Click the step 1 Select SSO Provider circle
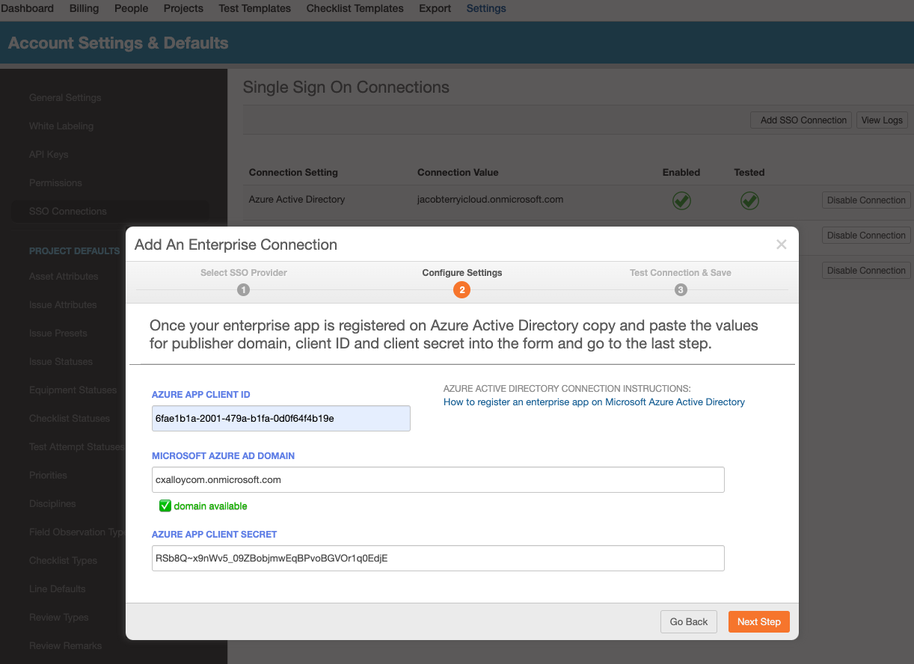 coord(243,289)
